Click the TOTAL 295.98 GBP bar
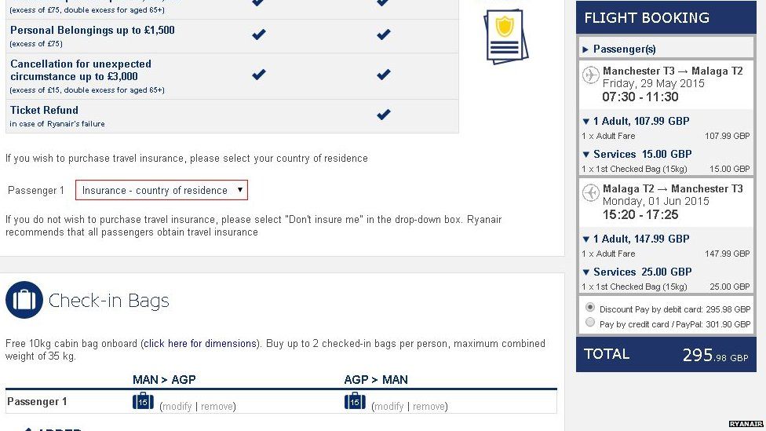The image size is (766, 431). coord(666,354)
